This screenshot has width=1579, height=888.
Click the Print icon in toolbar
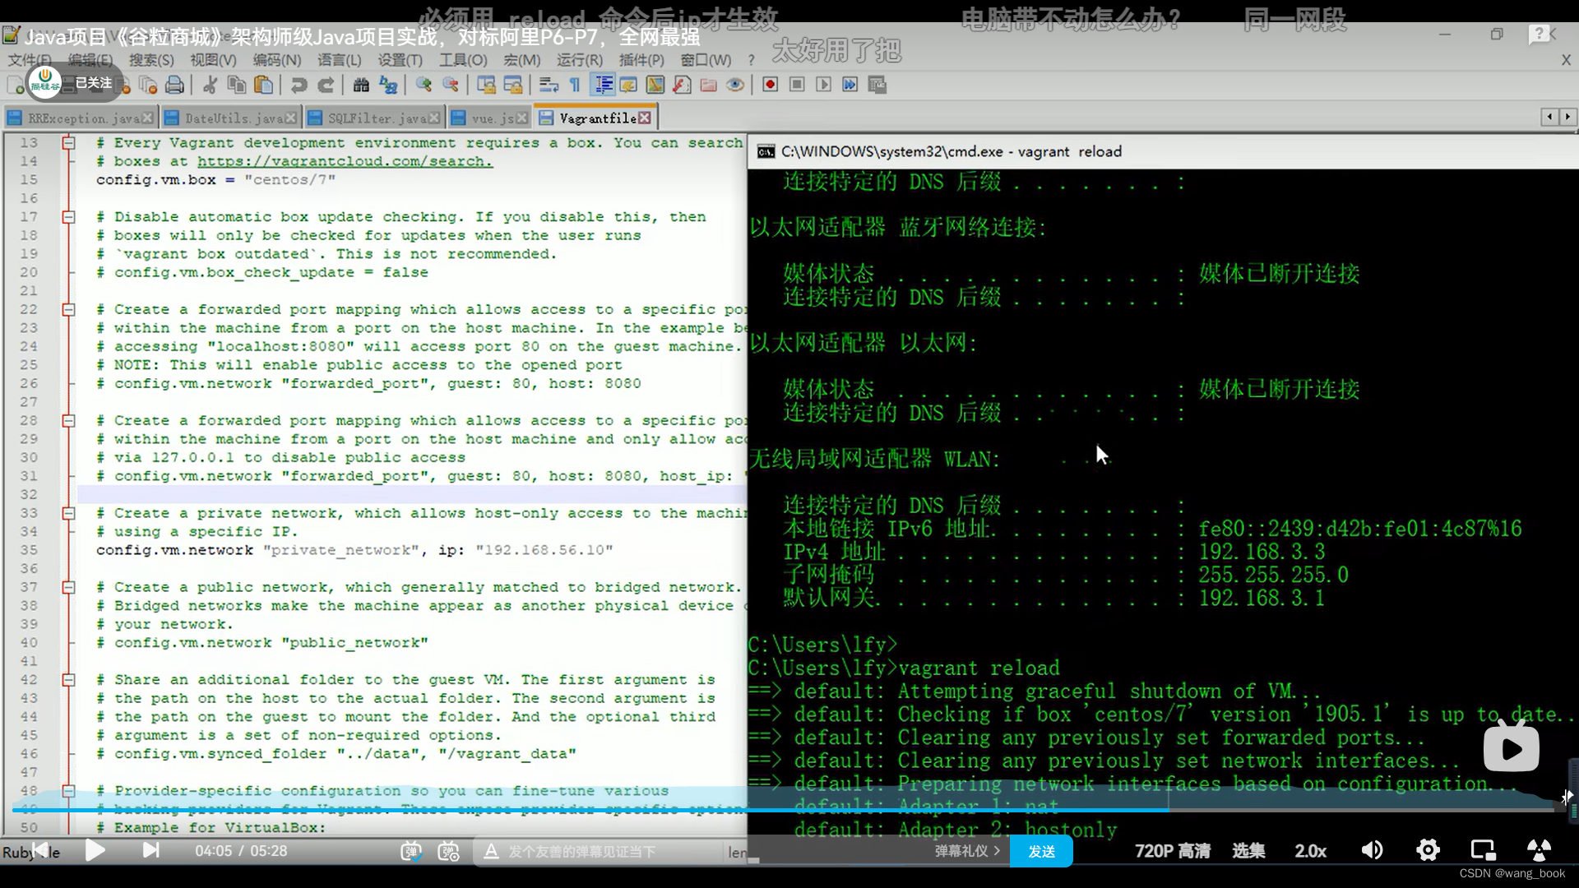click(174, 85)
